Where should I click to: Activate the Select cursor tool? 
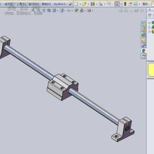tap(117, 4)
